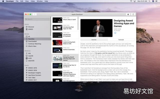Click the sidebar scrollbar
Image resolution: width=160 pixels, height=99 pixels.
point(50,26)
